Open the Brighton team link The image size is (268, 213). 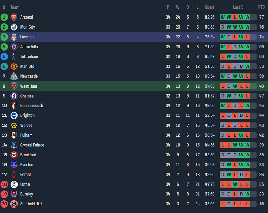click(27, 116)
